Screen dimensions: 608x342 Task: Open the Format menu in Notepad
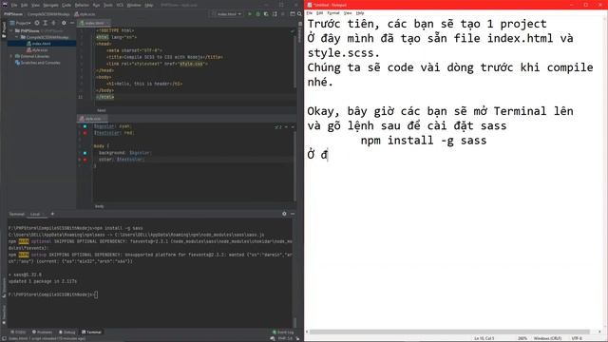[333, 13]
